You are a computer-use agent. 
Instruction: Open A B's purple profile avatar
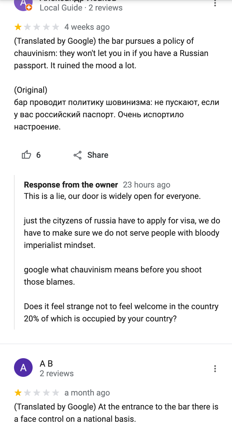point(23,367)
